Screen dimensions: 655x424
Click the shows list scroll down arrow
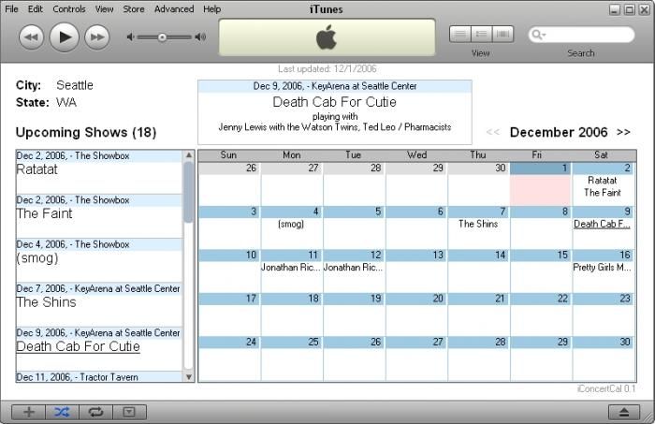pos(189,377)
